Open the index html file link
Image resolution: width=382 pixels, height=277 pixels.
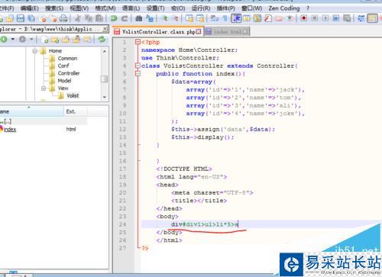pyautogui.click(x=10, y=129)
